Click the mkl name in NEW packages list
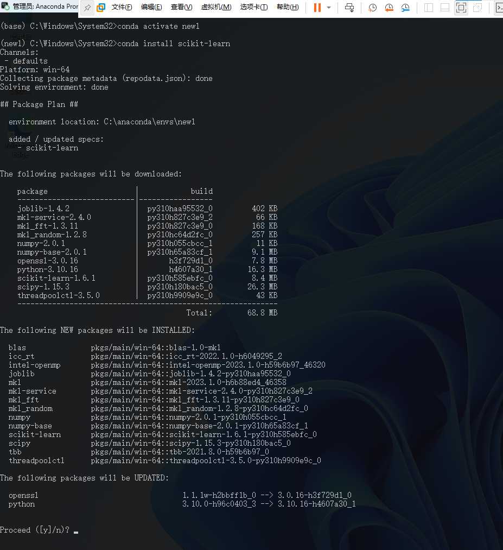Viewport: 503px width, 550px height. pos(15,382)
